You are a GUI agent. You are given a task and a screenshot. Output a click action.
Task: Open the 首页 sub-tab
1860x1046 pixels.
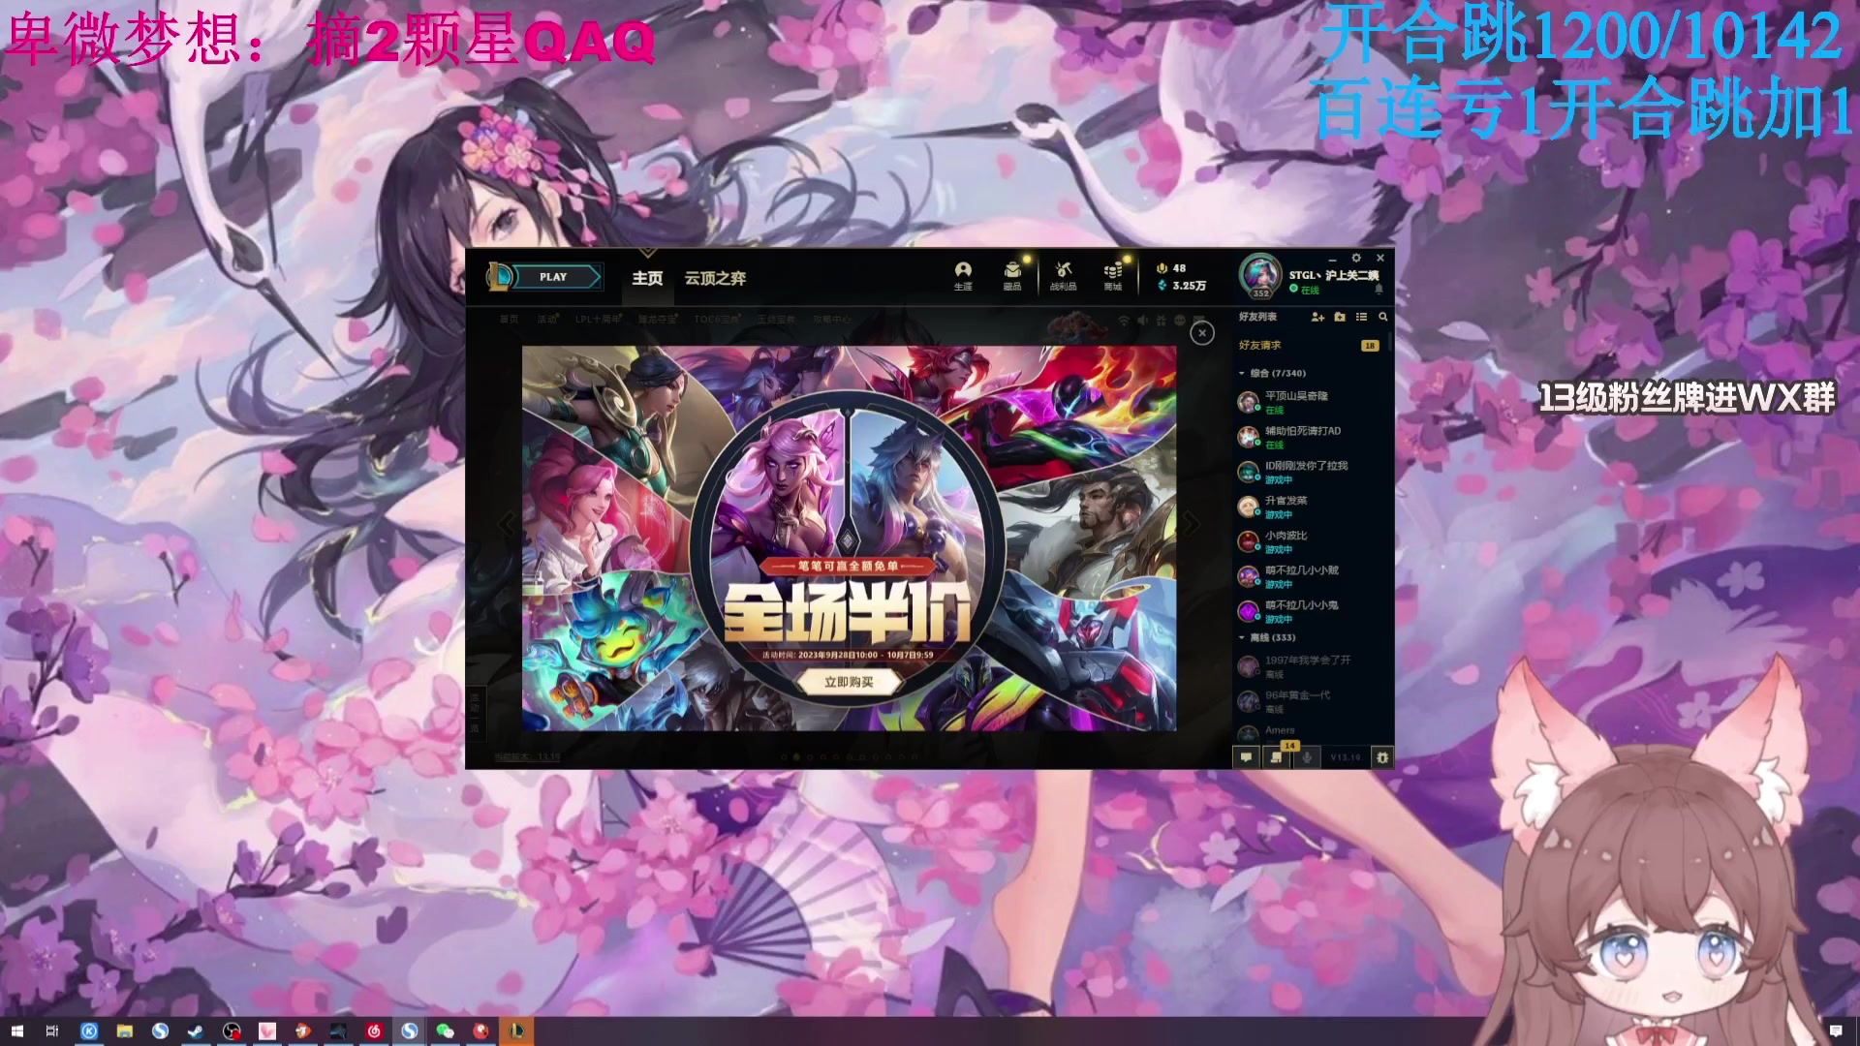[x=509, y=319]
